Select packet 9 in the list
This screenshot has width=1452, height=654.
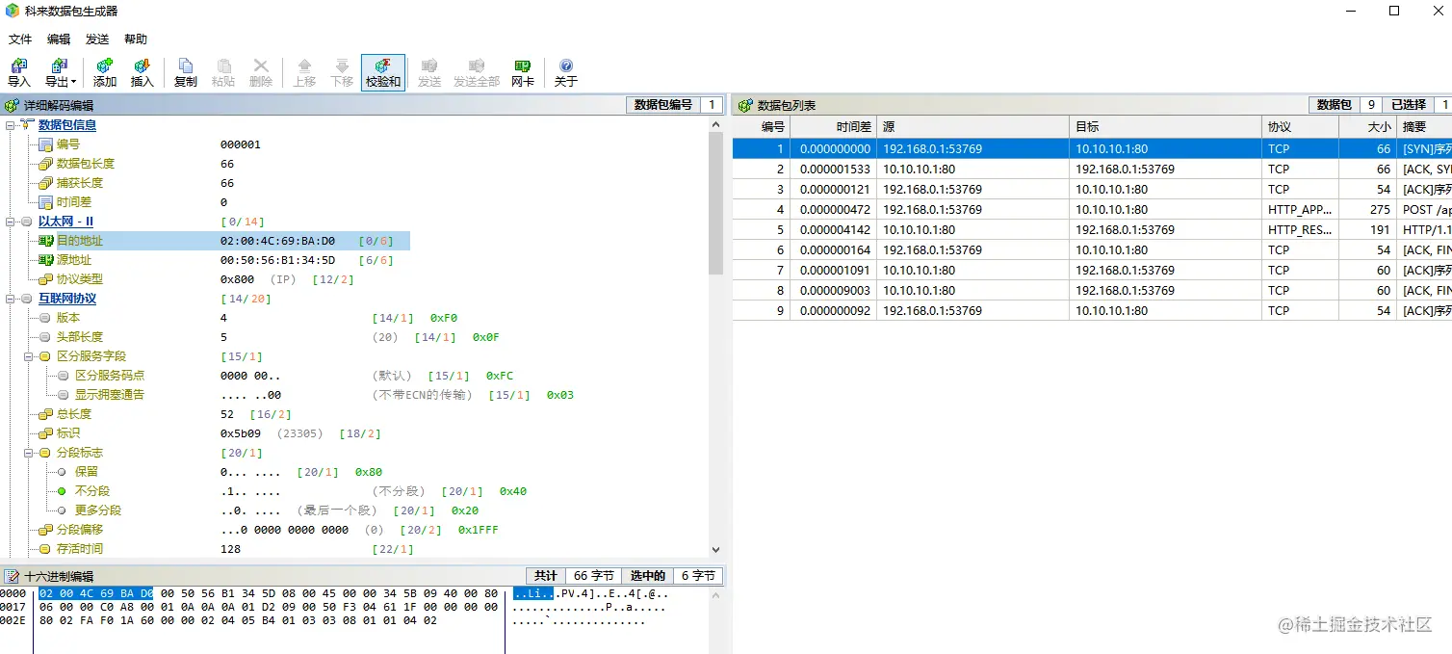tap(1092, 310)
